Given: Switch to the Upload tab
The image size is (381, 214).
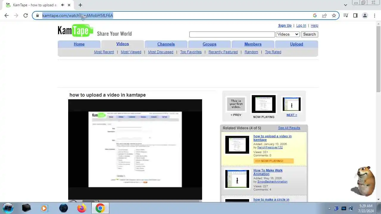Looking at the screenshot, I should point(296,44).
